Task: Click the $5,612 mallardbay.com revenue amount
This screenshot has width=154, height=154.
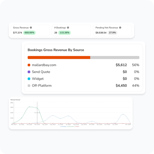Action: pyautogui.click(x=121, y=65)
